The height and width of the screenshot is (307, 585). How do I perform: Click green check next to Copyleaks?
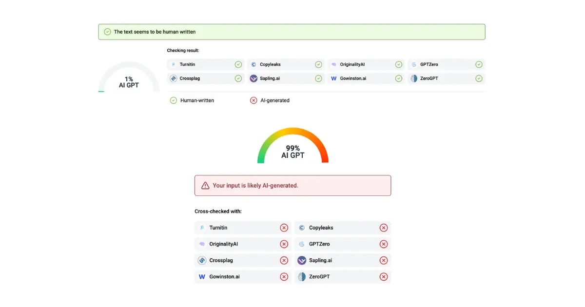[318, 64]
